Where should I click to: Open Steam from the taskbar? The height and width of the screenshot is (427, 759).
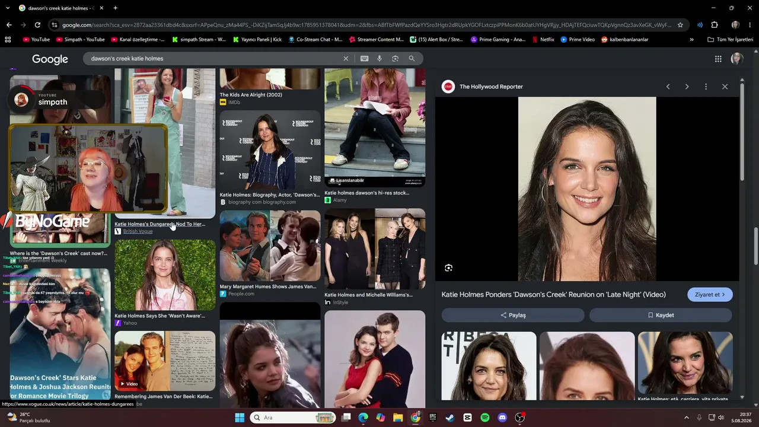(449, 418)
